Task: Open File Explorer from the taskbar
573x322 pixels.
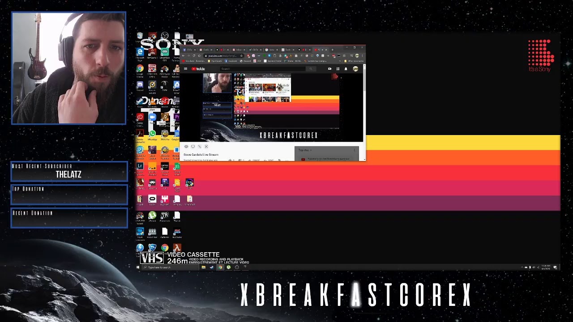Action: click(204, 267)
